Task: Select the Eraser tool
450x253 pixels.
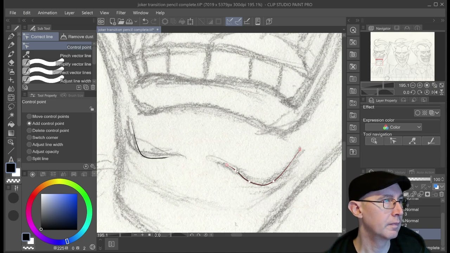Action: coord(11,63)
